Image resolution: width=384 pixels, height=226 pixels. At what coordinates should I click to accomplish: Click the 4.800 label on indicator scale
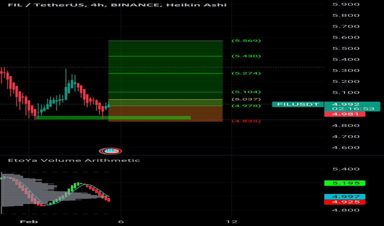tap(346, 210)
